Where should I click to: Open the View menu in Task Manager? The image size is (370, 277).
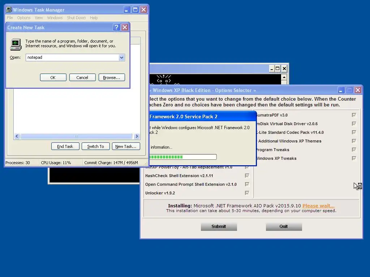pyautogui.click(x=39, y=18)
